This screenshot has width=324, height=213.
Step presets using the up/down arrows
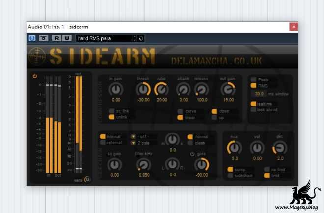(x=135, y=38)
